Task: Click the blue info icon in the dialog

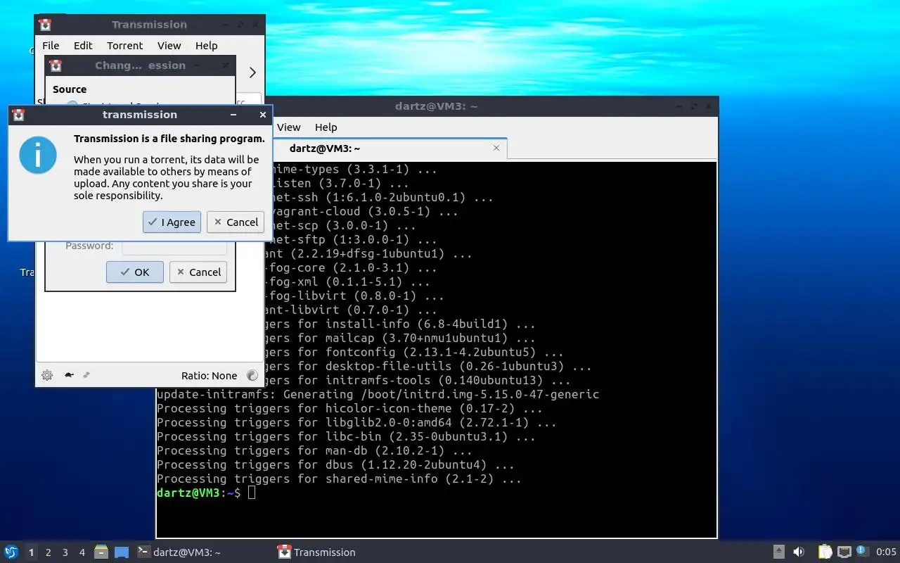Action: click(38, 155)
